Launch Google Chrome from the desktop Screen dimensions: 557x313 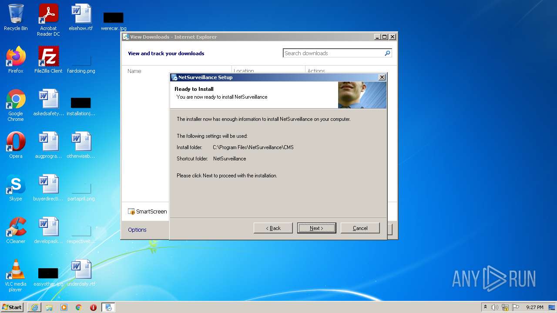16,105
